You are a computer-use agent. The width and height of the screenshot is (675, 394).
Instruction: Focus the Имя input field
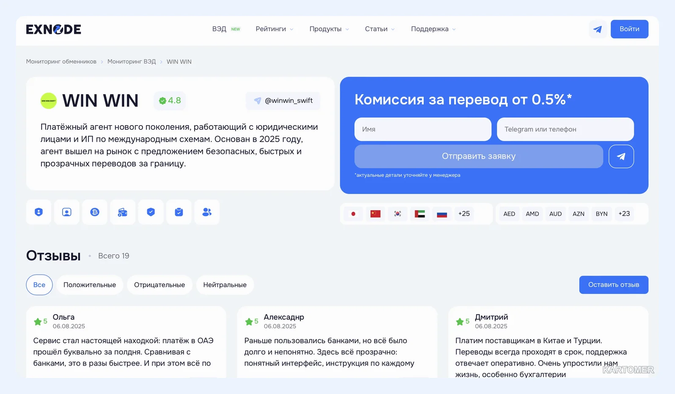point(423,129)
